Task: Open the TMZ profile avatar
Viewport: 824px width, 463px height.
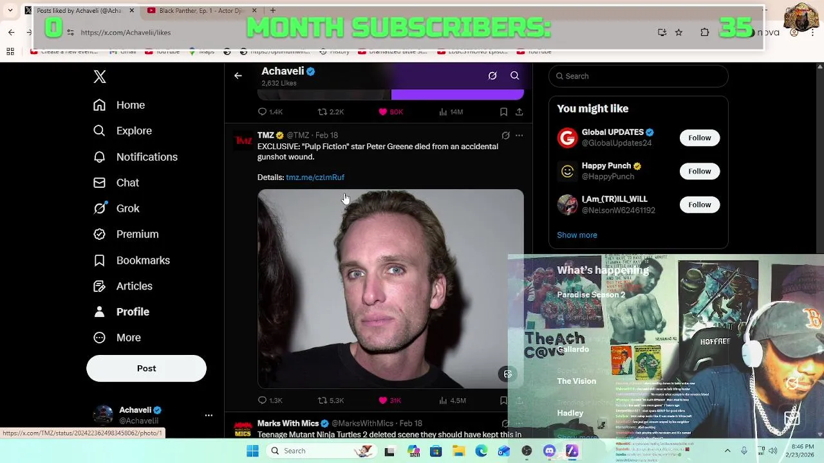Action: coord(243,141)
